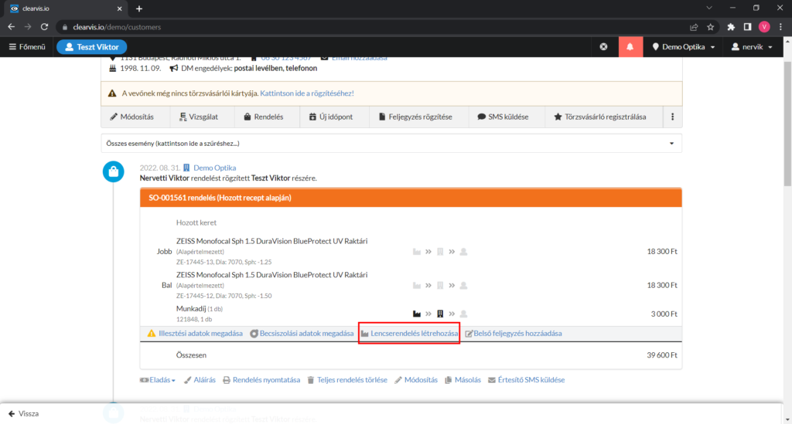Viewport: 792px width, 424px height.
Task: Open Chrome profile avatar
Action: coord(764,26)
